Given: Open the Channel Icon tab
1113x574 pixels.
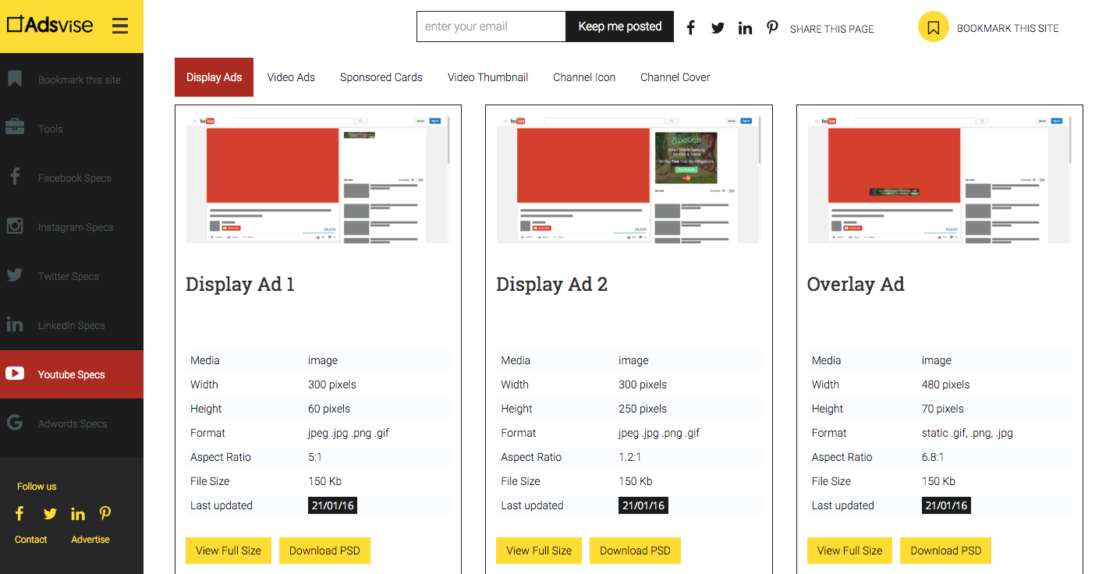Looking at the screenshot, I should point(584,77).
